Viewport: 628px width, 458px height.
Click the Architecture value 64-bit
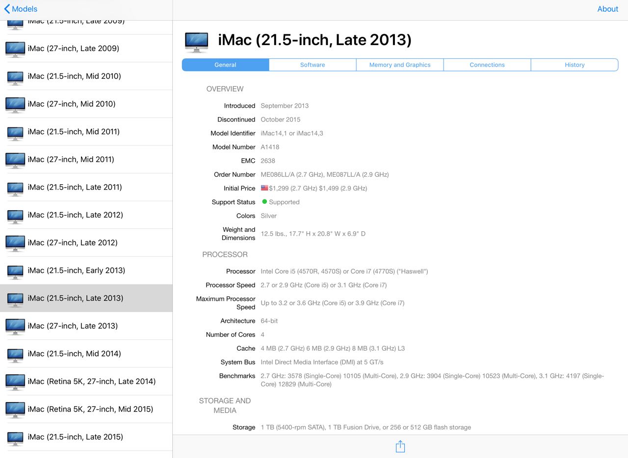point(269,321)
